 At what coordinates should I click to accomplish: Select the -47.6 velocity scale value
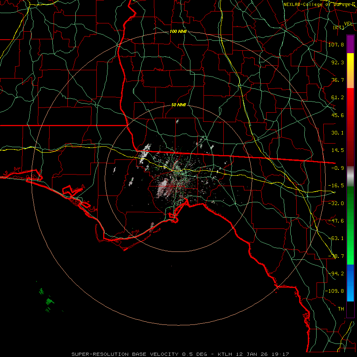(x=336, y=221)
